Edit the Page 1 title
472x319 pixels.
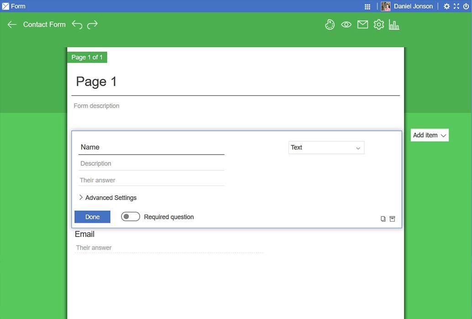tap(96, 82)
